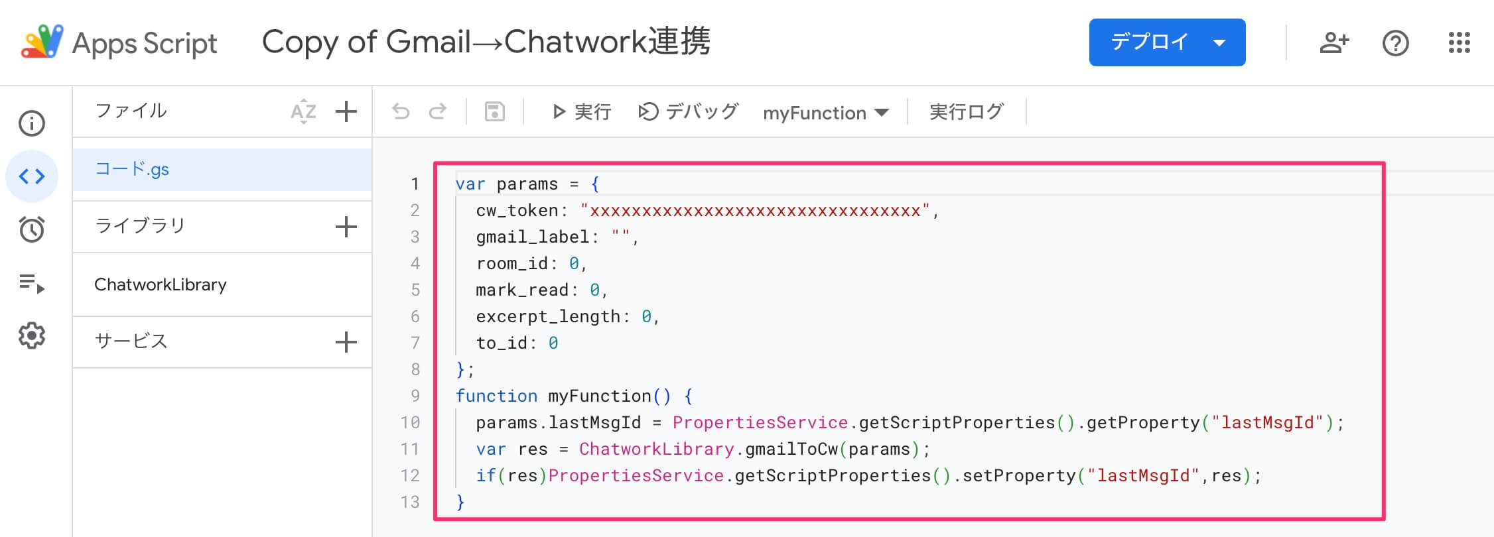Click the gmail_label empty string on line 3
This screenshot has height=537, width=1494.
click(622, 237)
